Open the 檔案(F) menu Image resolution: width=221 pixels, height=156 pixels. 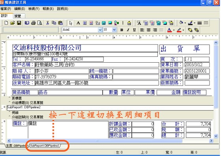pyautogui.click(x=6, y=9)
